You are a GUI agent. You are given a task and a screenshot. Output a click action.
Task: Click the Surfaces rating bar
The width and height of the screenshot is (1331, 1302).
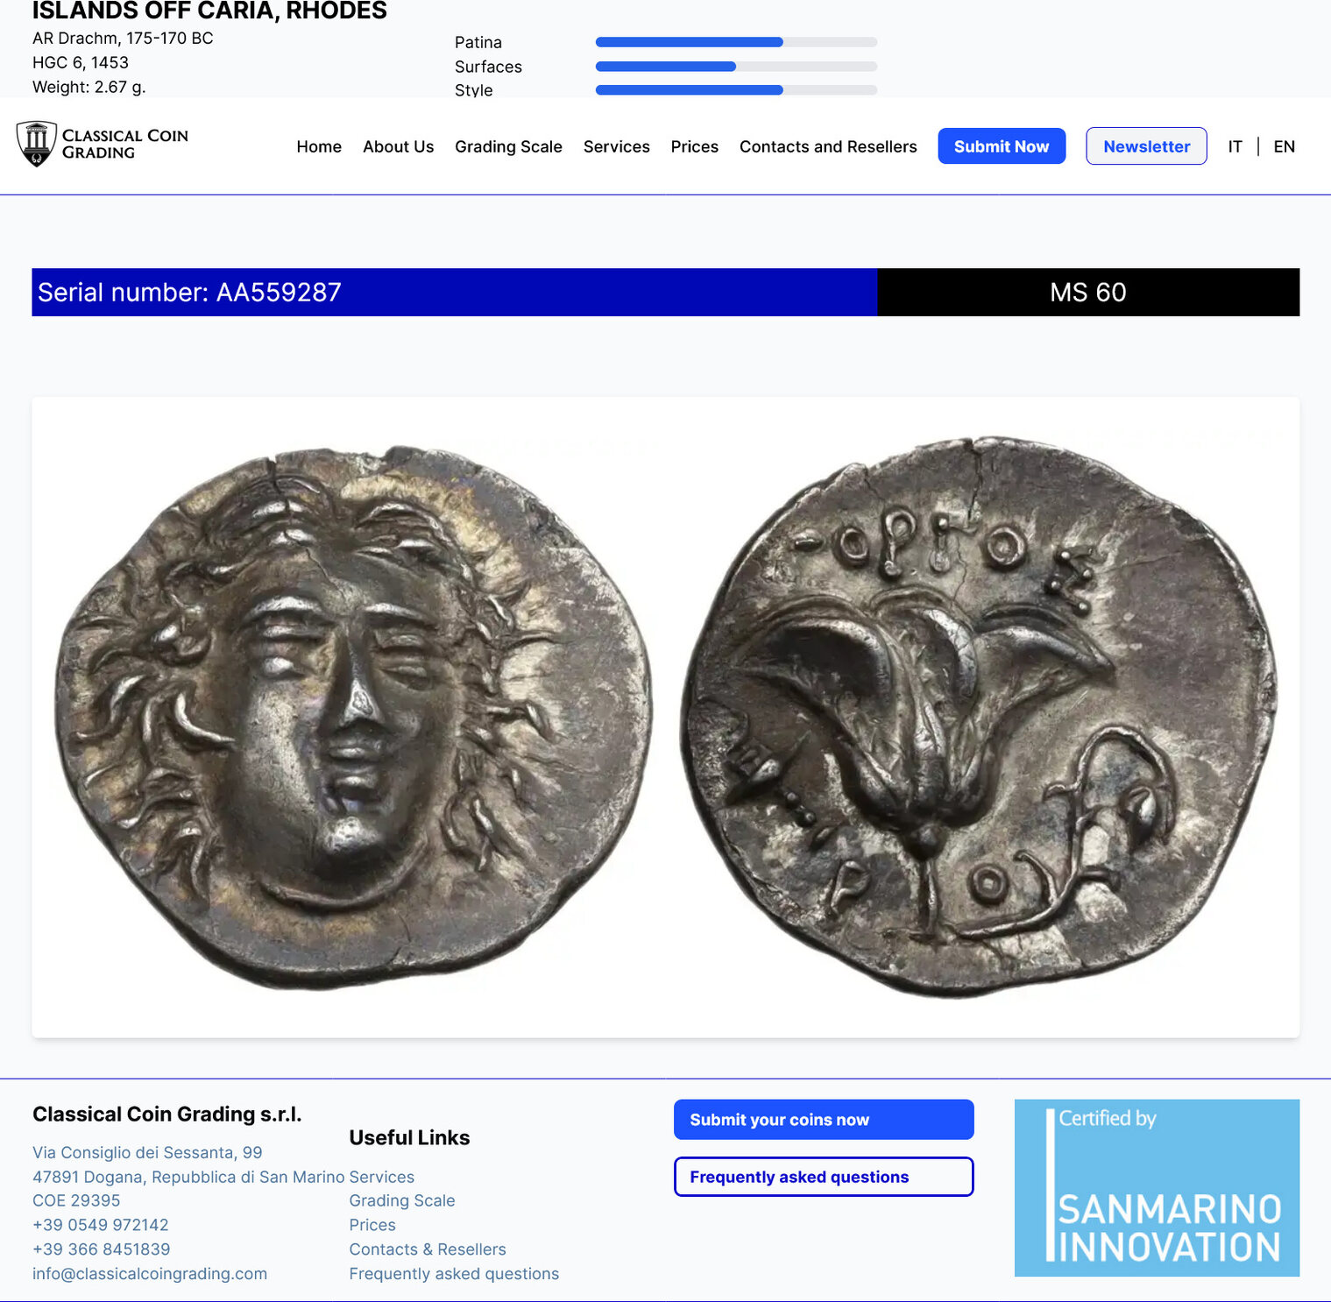point(736,67)
